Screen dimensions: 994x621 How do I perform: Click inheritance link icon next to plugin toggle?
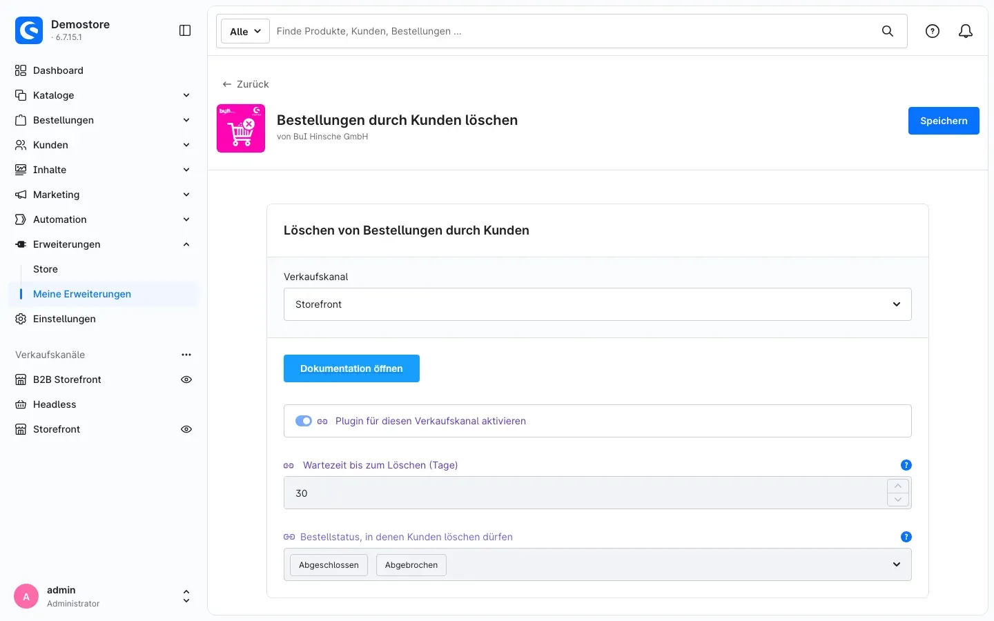pos(322,421)
